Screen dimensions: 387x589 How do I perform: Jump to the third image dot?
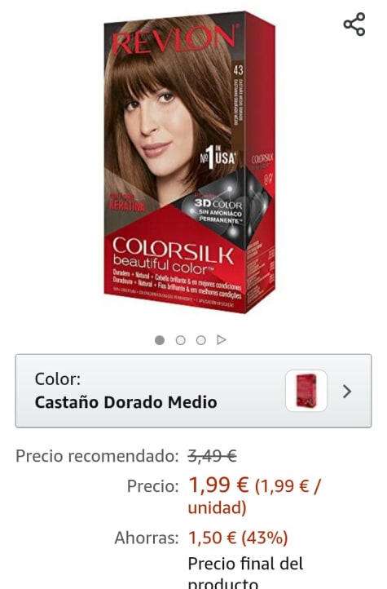[x=201, y=340]
